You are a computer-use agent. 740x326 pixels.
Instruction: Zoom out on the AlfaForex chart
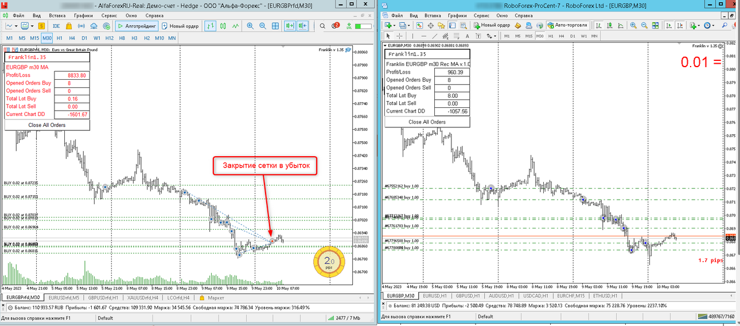point(263,26)
